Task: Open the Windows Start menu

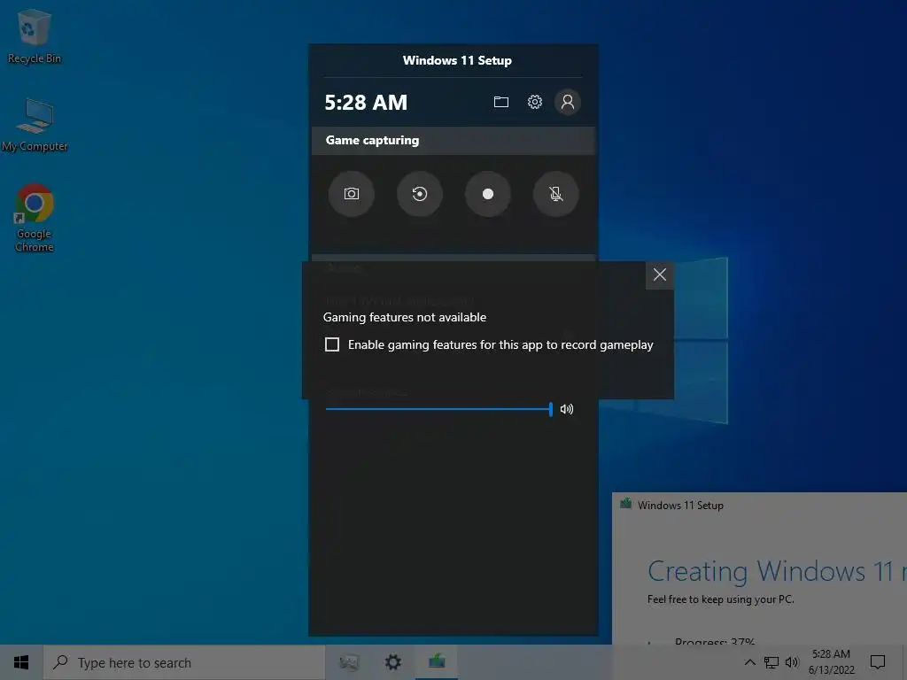Action: (x=21, y=662)
